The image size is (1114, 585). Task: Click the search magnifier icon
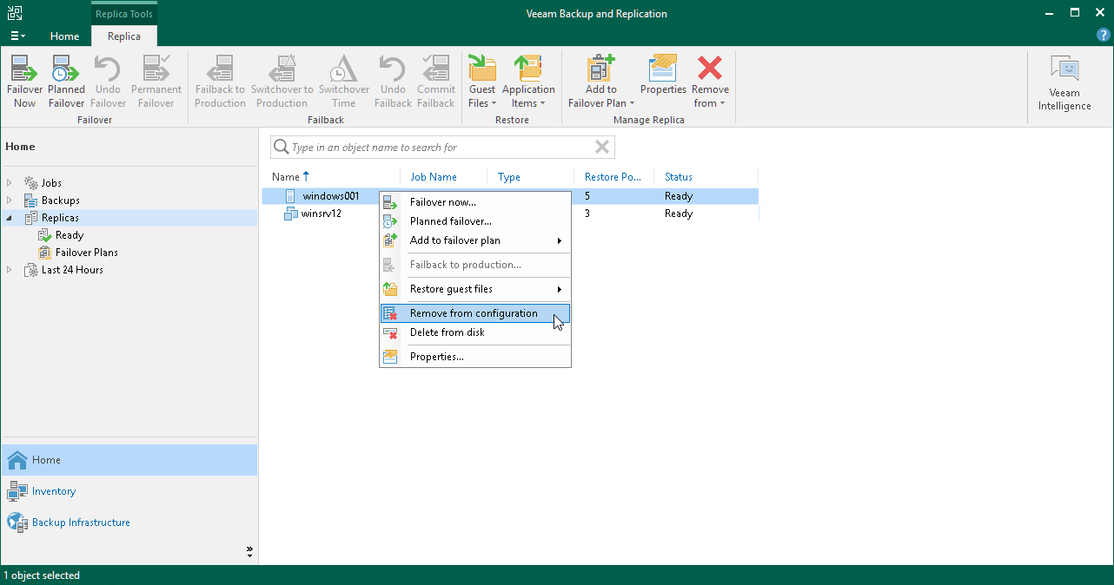click(x=281, y=148)
